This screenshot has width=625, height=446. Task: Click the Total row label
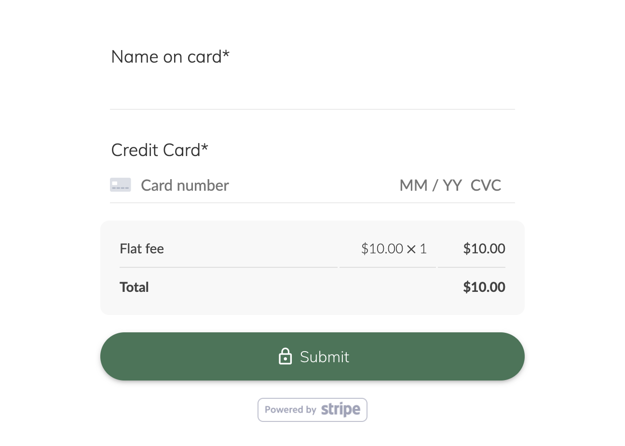point(134,287)
